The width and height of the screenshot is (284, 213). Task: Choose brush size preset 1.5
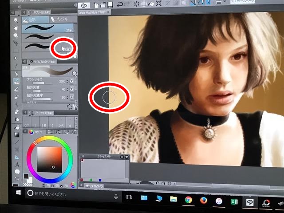pos(44,122)
